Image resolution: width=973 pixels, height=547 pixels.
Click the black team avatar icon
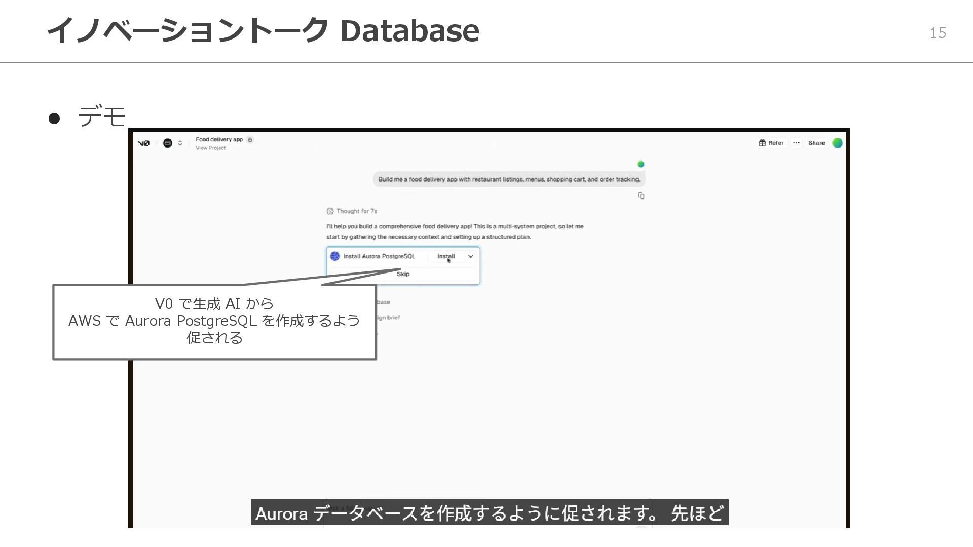(167, 143)
